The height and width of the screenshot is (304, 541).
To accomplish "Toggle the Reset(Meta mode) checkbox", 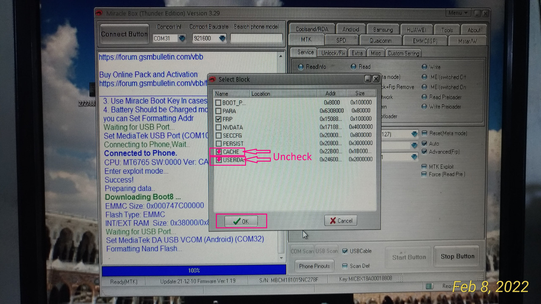I will pyautogui.click(x=424, y=133).
